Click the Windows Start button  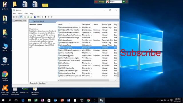point(3,100)
